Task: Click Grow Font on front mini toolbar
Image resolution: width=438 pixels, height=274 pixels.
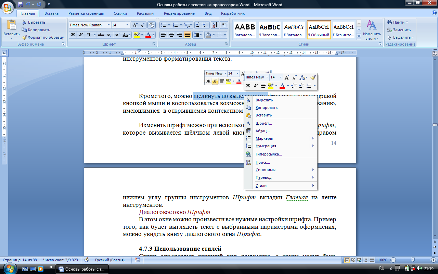Action: point(287,77)
